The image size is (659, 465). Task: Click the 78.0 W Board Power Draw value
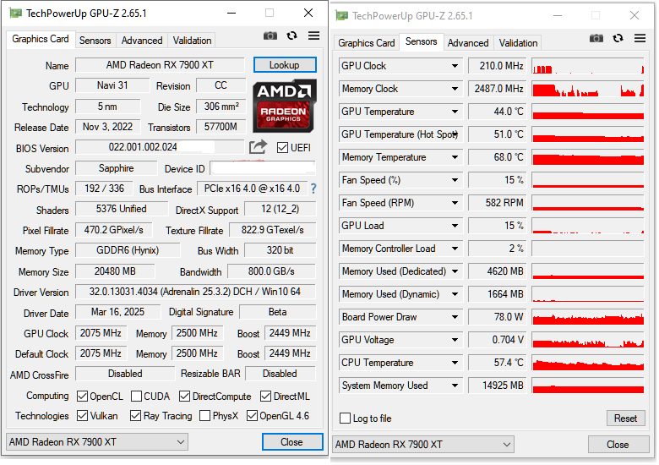pos(498,317)
